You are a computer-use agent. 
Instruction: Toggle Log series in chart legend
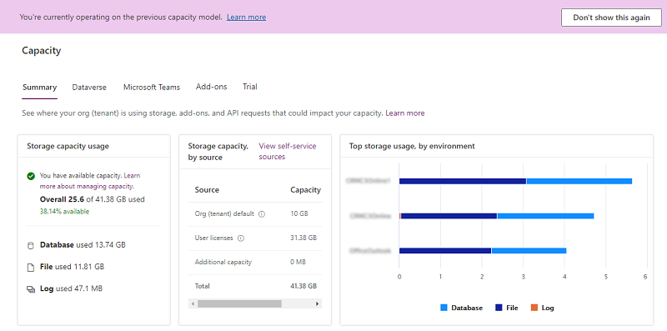click(543, 308)
